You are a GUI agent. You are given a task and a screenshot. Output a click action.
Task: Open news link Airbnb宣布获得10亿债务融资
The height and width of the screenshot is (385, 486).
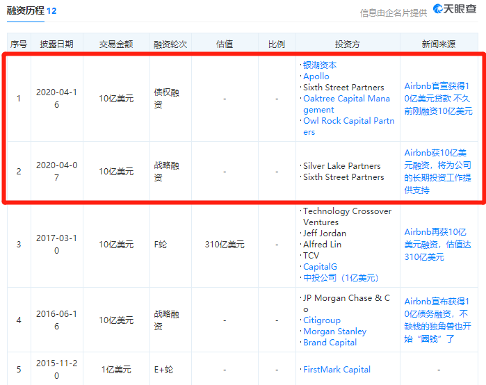coord(437,320)
